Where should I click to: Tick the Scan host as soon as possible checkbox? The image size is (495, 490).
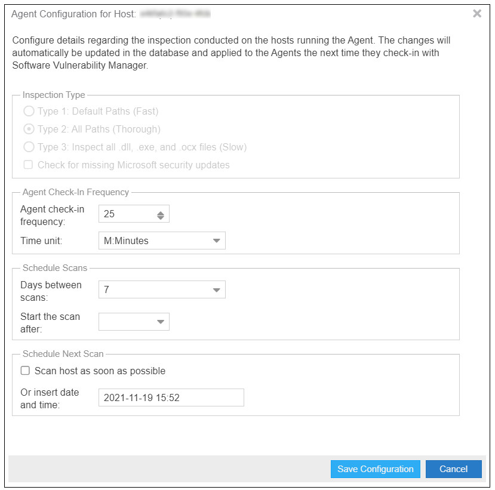(x=25, y=371)
